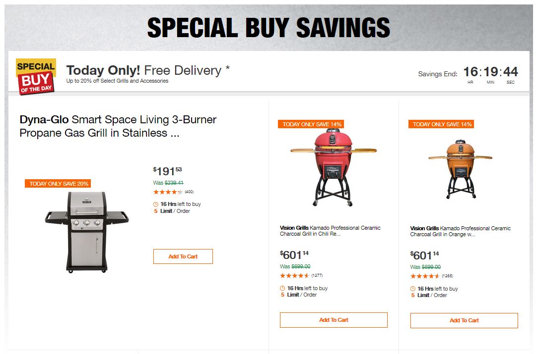Select the red Kamado grill image
The image size is (538, 354).
pyautogui.click(x=334, y=167)
